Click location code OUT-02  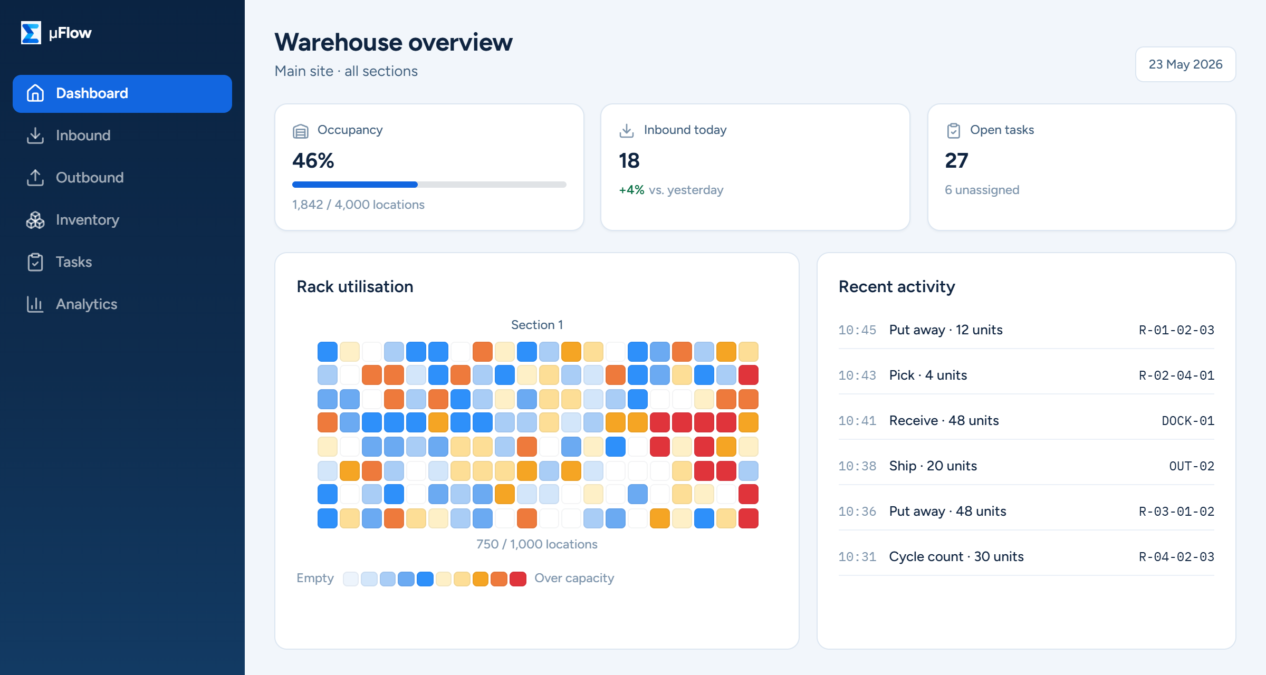[x=1192, y=466]
